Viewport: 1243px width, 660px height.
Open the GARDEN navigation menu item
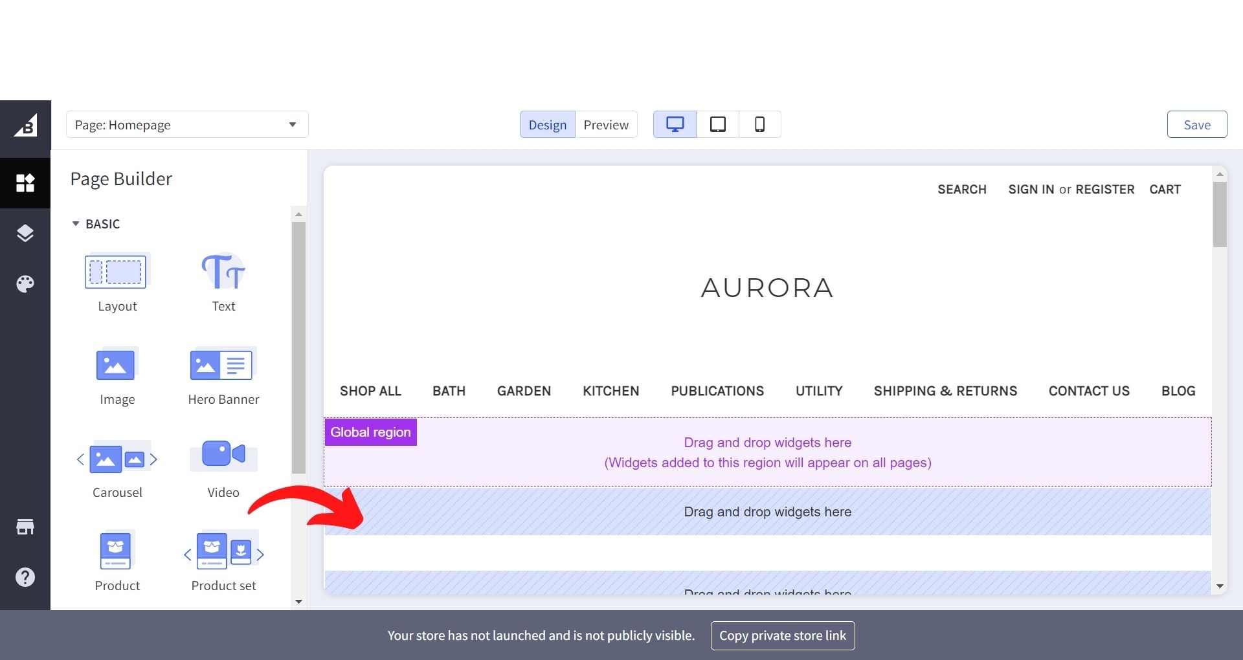pyautogui.click(x=524, y=391)
